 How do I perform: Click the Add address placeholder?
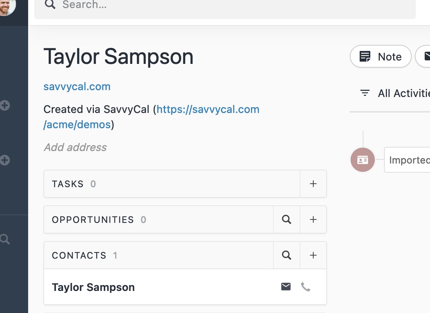tap(75, 147)
